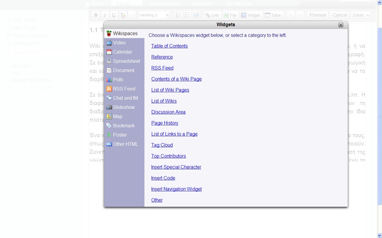
Task: Choose the Other HTML widget category
Action: [124, 144]
